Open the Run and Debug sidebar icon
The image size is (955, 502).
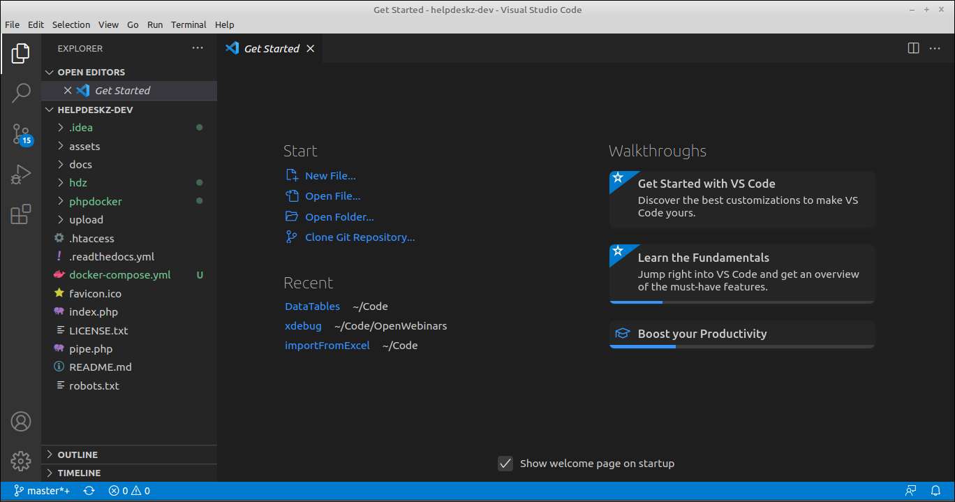(x=21, y=174)
